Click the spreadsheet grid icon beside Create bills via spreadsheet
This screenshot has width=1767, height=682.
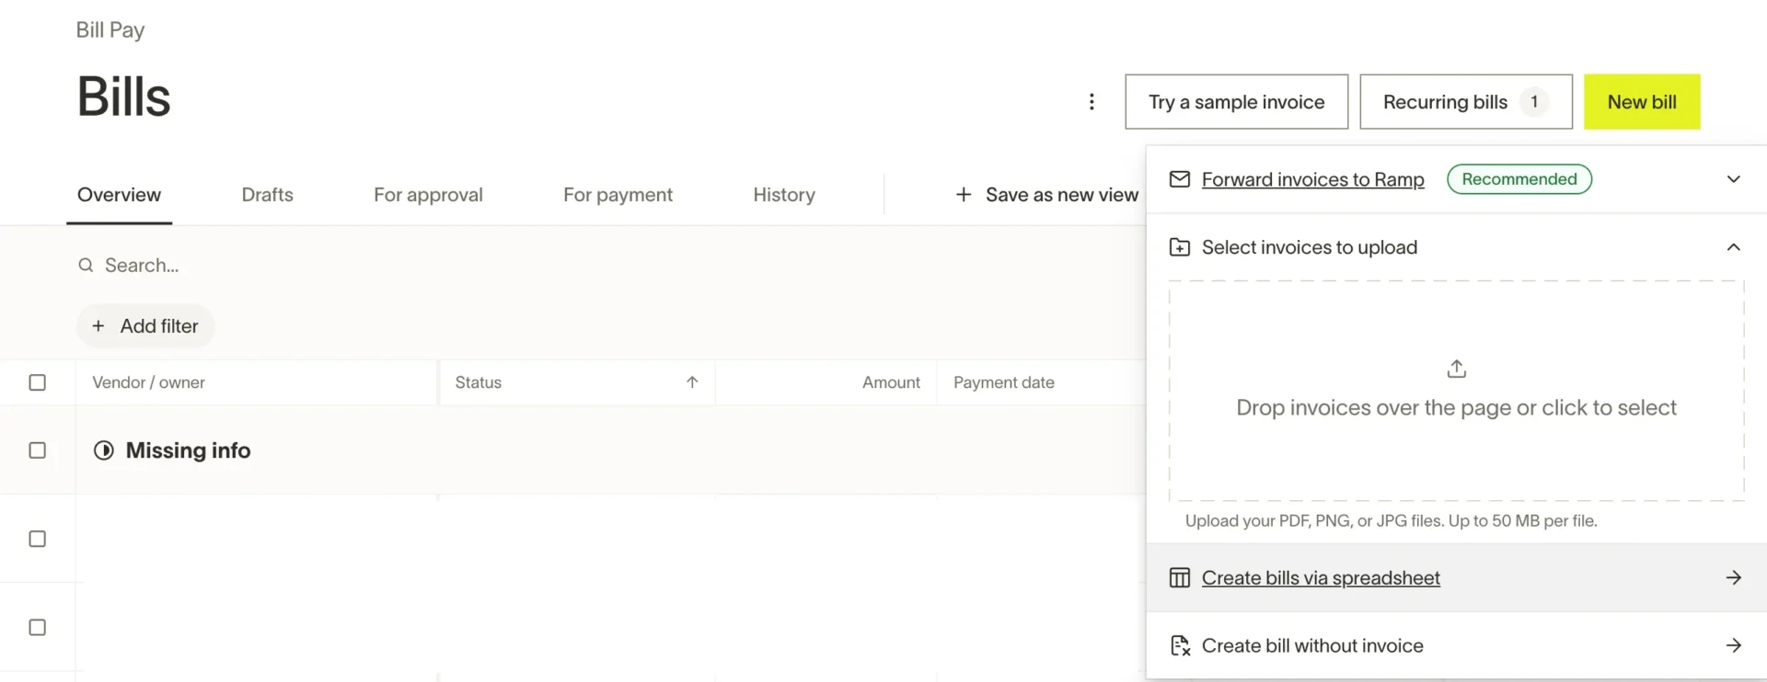(1179, 577)
